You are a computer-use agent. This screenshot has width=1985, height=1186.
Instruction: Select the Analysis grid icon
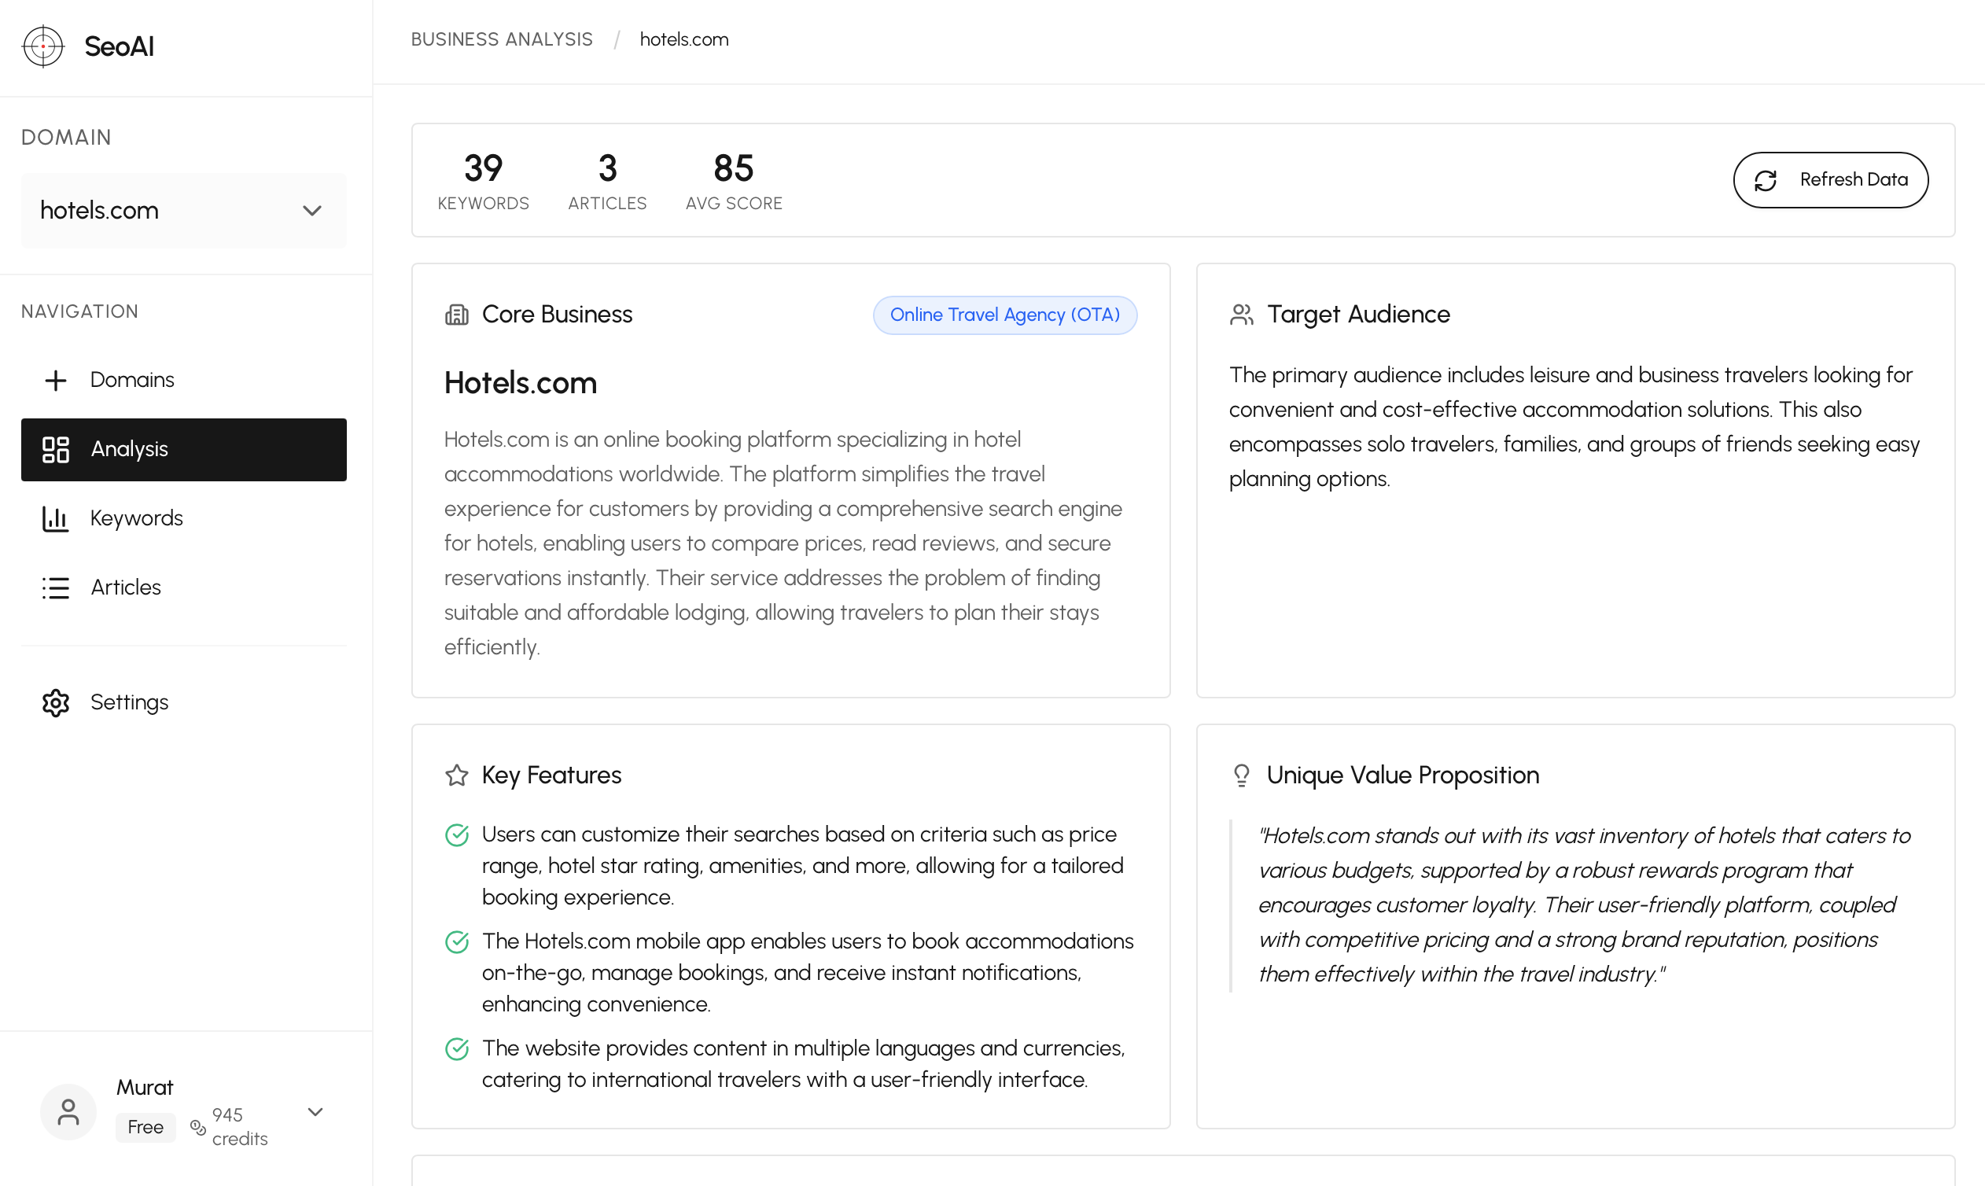55,449
